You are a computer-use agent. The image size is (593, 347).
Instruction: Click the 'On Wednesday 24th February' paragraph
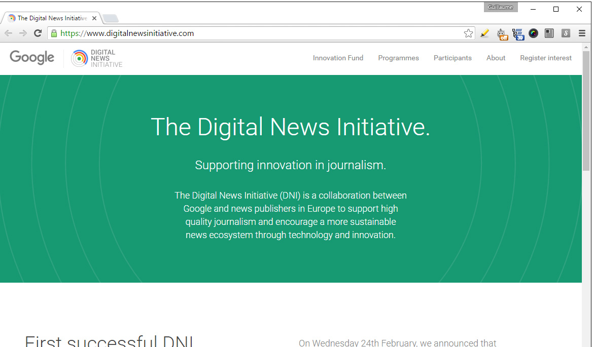click(x=397, y=342)
